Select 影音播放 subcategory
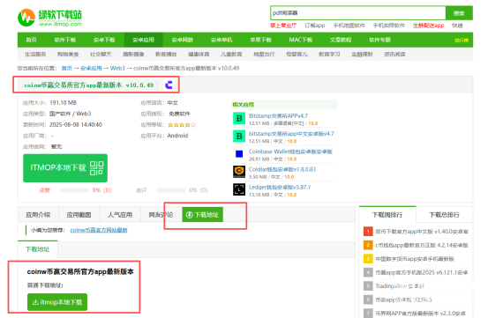488x318 pixels. click(166, 54)
